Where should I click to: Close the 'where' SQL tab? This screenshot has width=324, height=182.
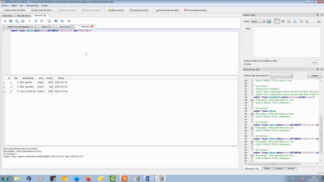(x=50, y=27)
